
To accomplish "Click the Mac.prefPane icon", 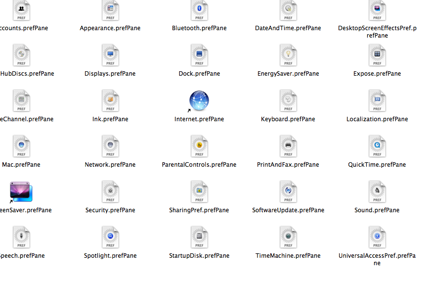I will (x=21, y=146).
